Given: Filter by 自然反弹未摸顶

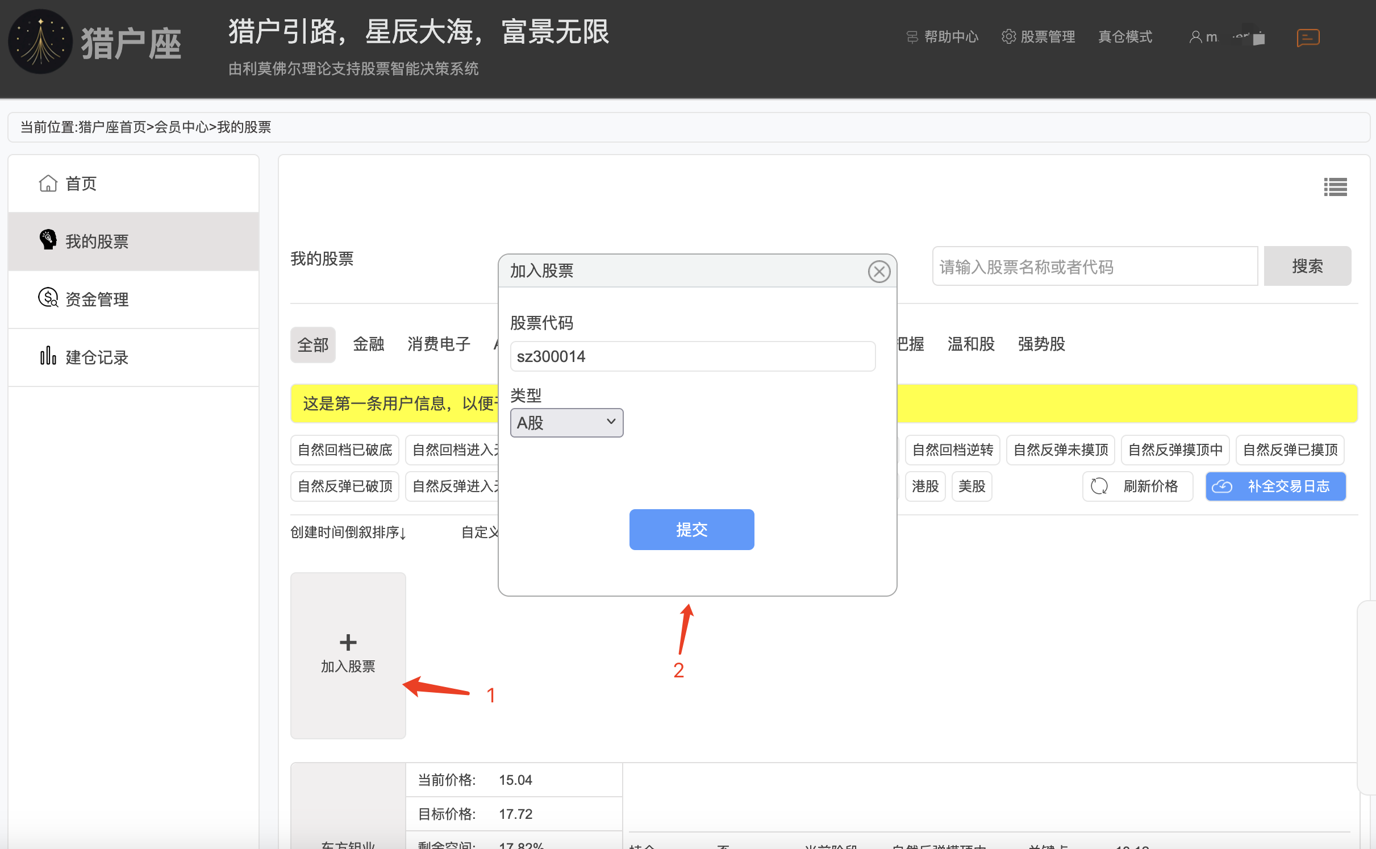Looking at the screenshot, I should coord(1060,450).
